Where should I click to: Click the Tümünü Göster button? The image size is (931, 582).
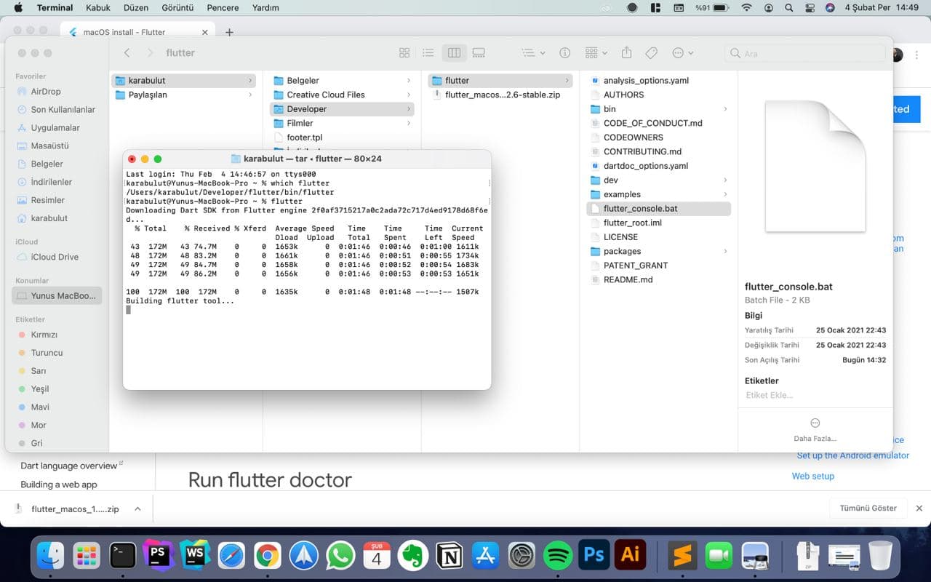click(x=867, y=508)
